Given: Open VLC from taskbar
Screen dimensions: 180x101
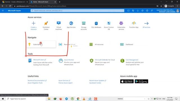Looking at the screenshot, I should click(84, 99).
